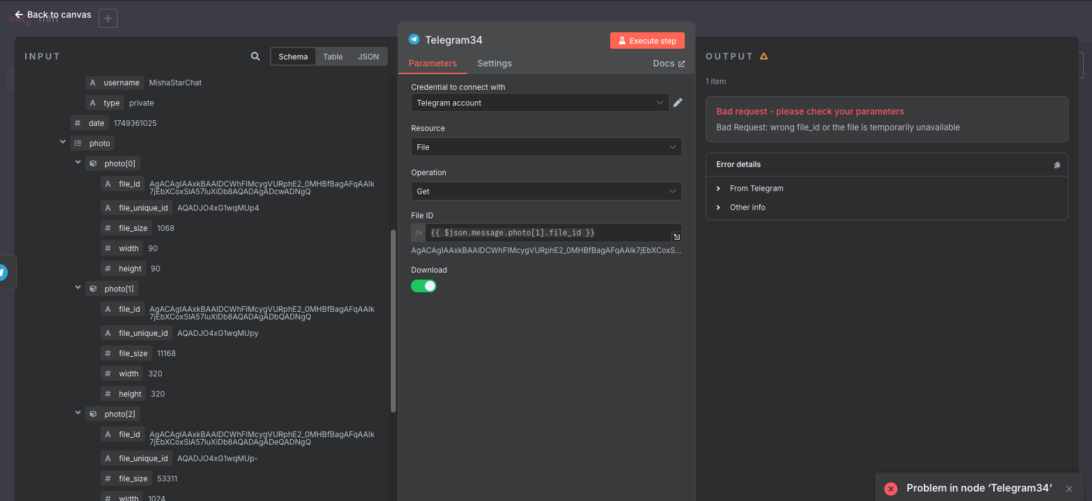Click the File ID expression input field
1092x501 pixels.
tap(548, 233)
